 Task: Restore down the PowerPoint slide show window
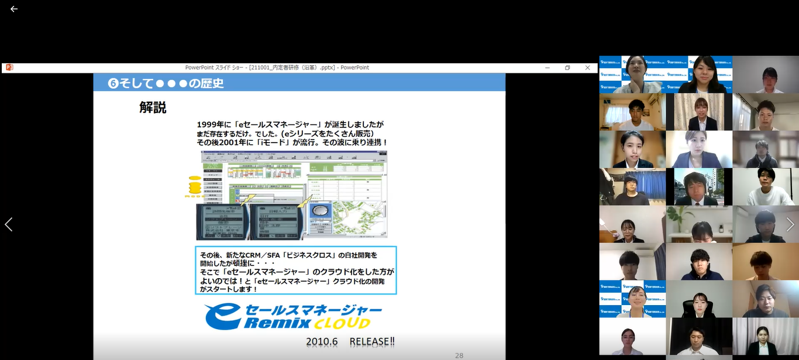pyautogui.click(x=567, y=68)
